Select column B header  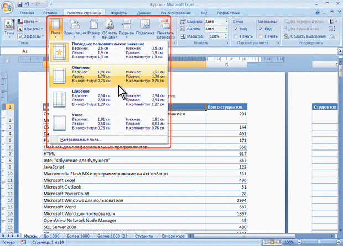click(226, 65)
